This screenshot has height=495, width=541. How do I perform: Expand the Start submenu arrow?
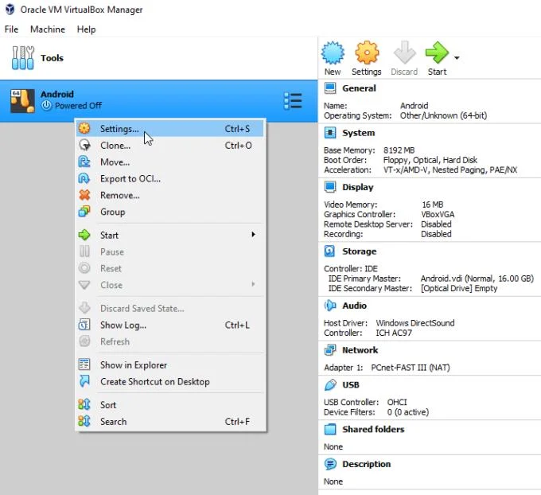click(253, 235)
